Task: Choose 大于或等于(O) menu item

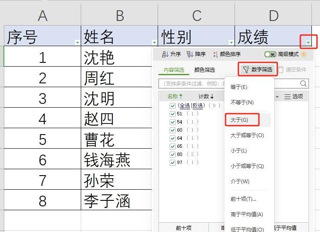Action: 247,135
